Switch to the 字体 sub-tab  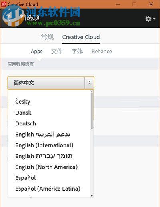(77, 51)
